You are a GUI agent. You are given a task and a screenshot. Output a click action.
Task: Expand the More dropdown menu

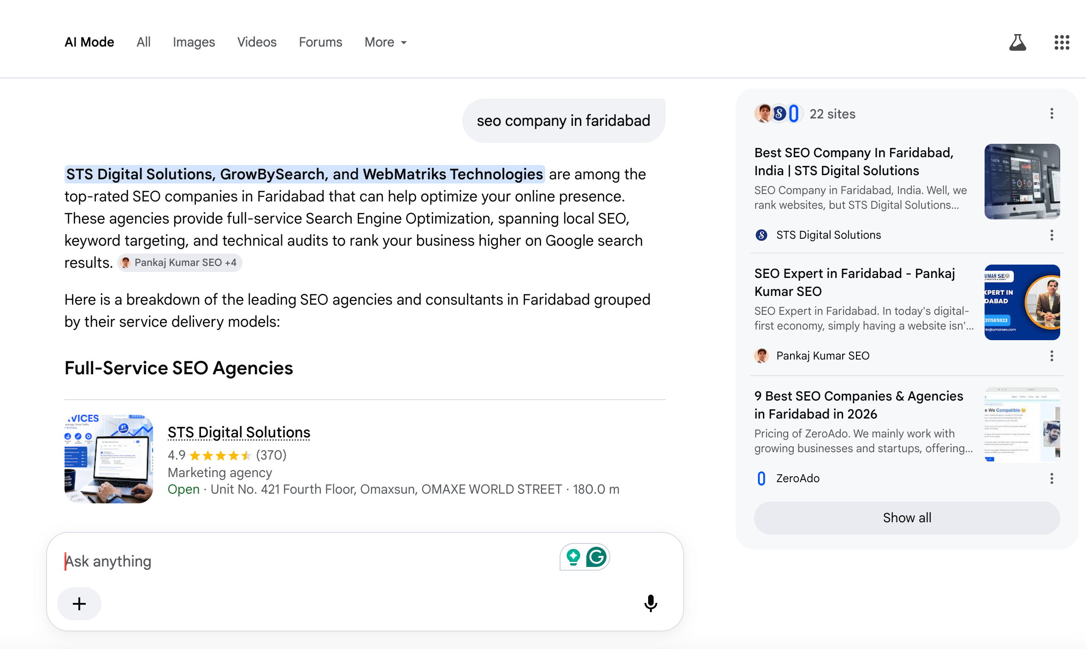coord(386,42)
